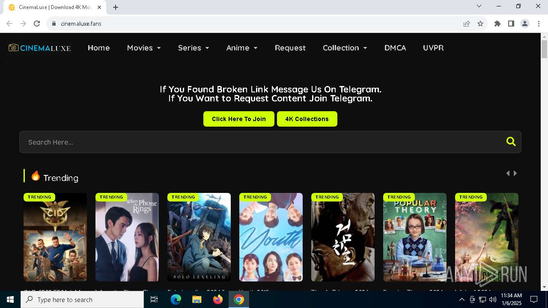Expand the Collection dropdown menu
Screen dimensions: 548x308
(345, 47)
